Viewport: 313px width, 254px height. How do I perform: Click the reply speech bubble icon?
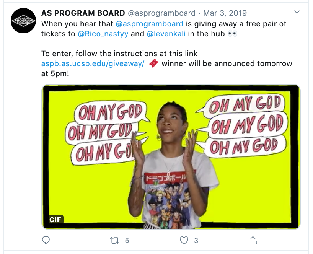coord(46,240)
